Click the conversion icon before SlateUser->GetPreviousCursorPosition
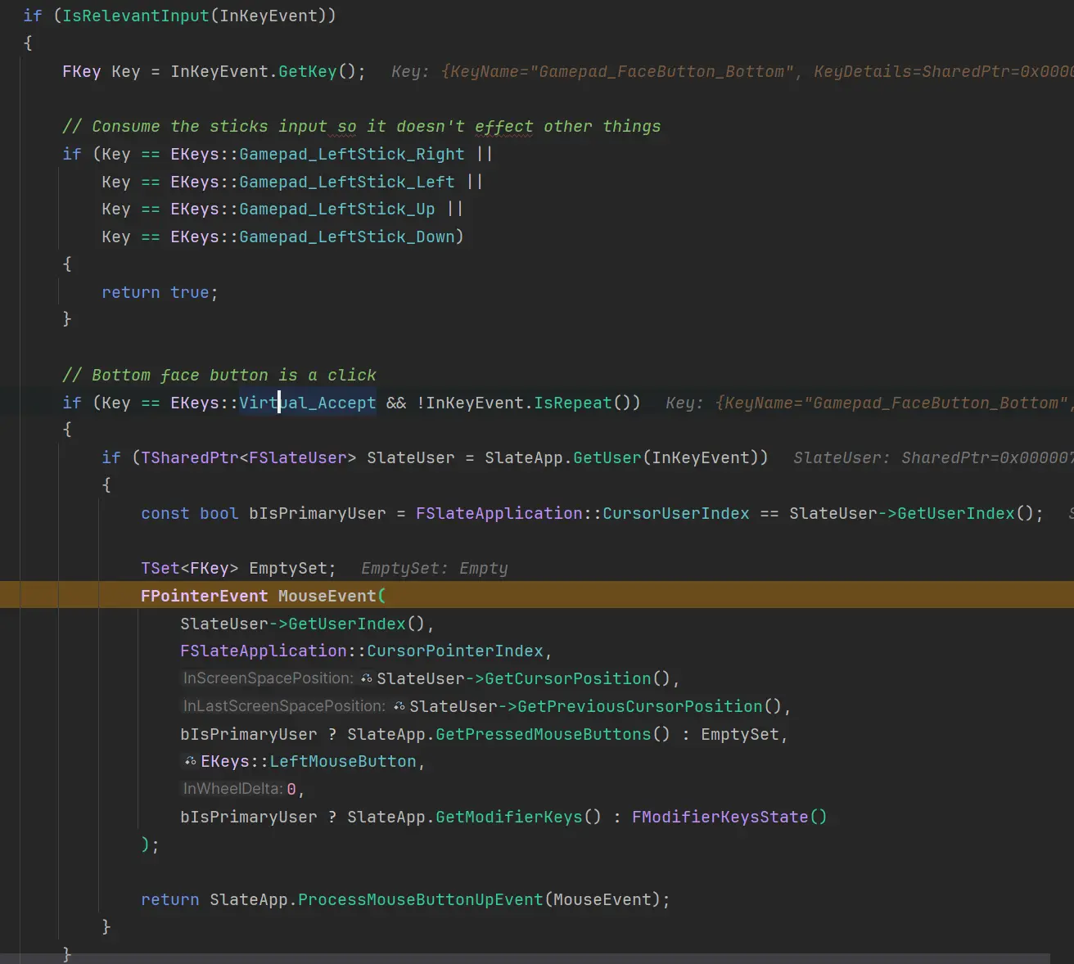Screen dimensions: 1074x964 coord(399,706)
